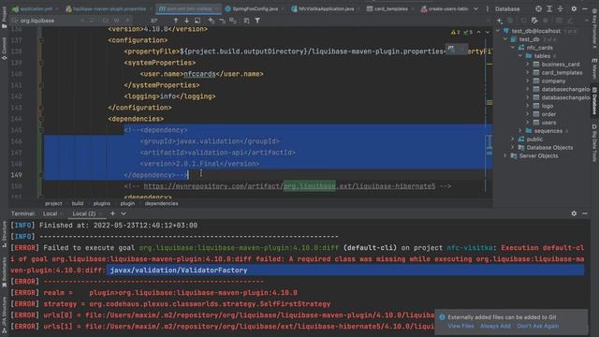Expand the business_card table

click(528, 65)
